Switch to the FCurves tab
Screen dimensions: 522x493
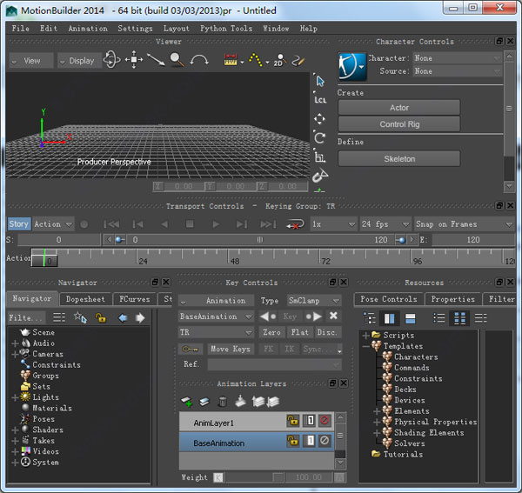click(x=135, y=299)
